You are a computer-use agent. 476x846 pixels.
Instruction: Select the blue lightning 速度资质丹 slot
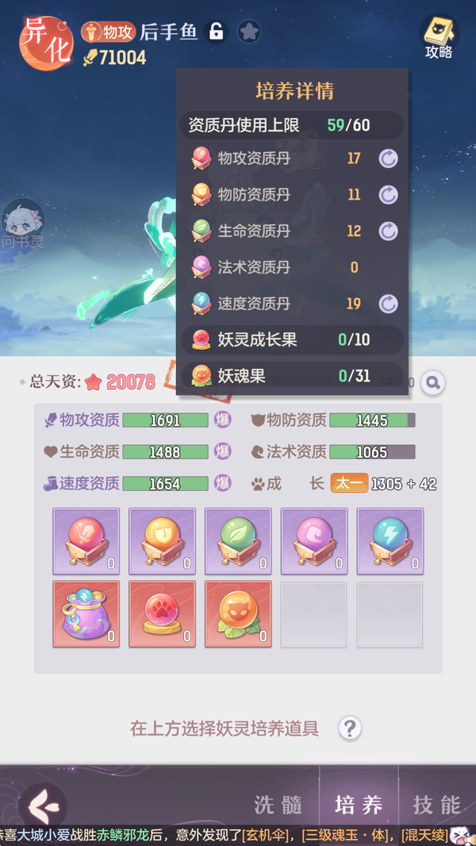click(390, 541)
